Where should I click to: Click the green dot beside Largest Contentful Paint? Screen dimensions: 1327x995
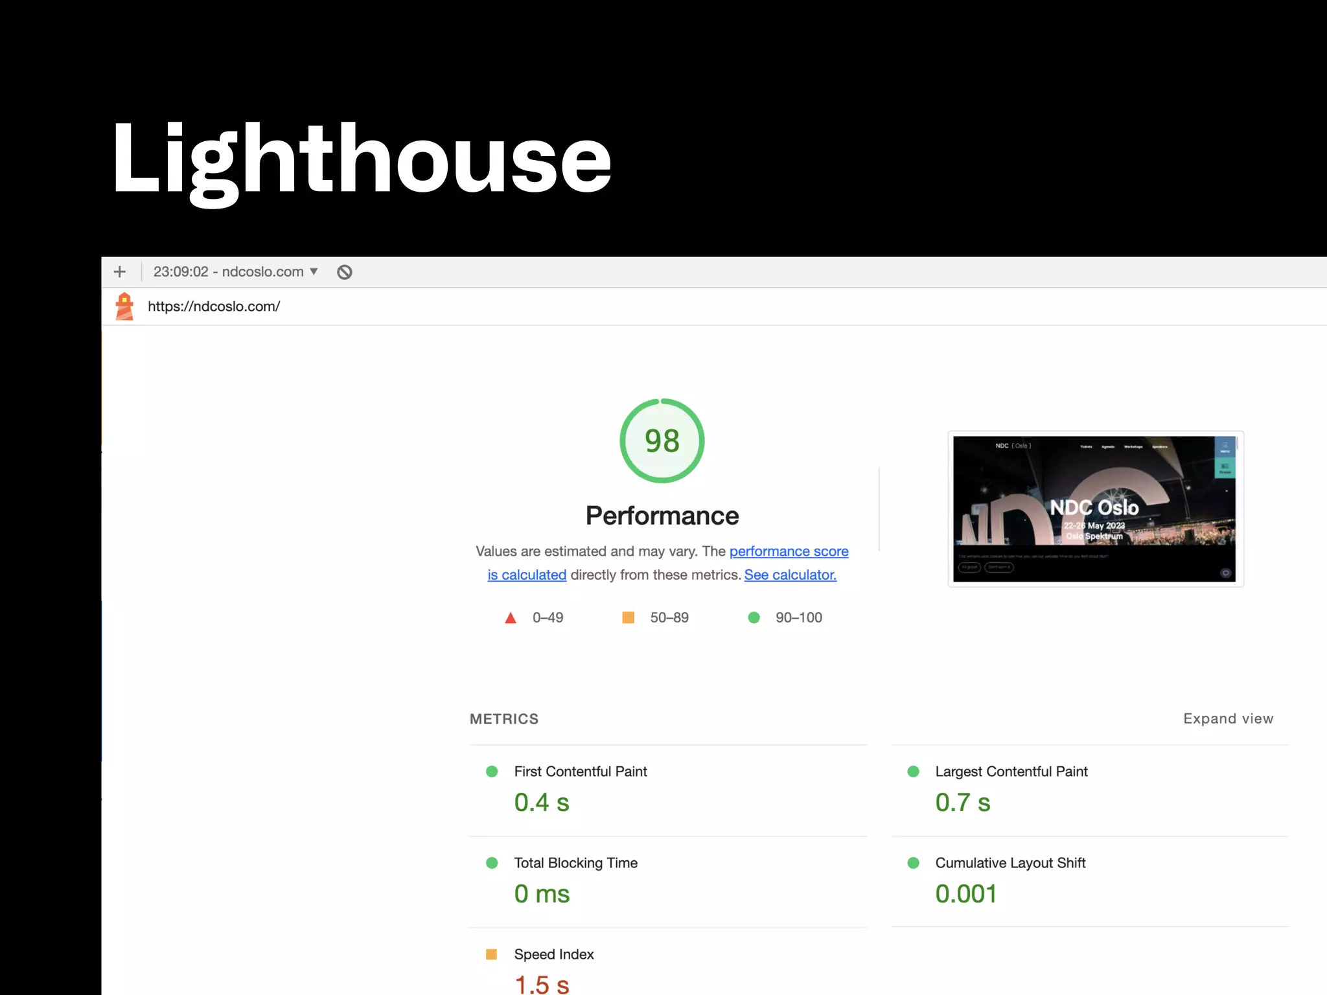914,772
